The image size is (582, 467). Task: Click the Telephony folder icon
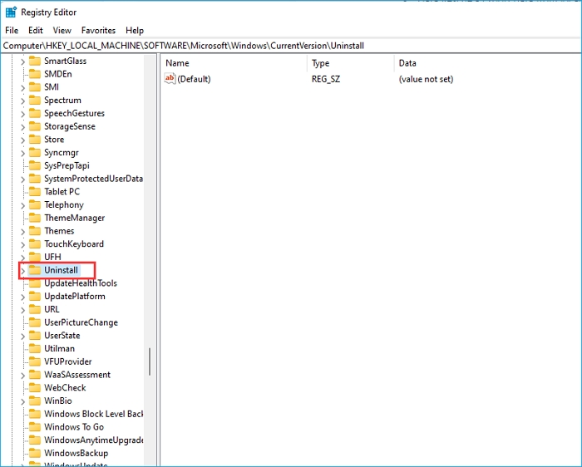(x=35, y=204)
